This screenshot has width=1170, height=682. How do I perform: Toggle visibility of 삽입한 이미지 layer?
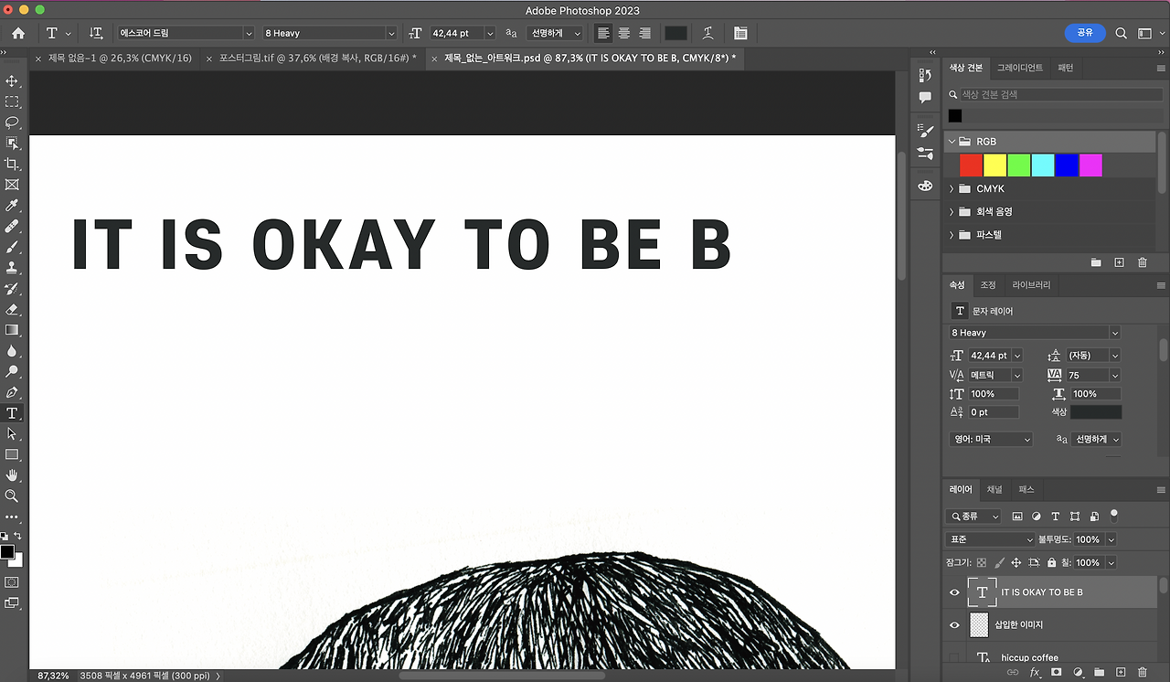pos(954,624)
